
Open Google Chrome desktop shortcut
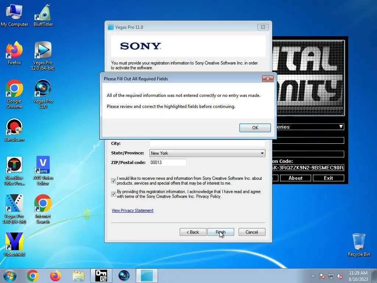(14, 94)
